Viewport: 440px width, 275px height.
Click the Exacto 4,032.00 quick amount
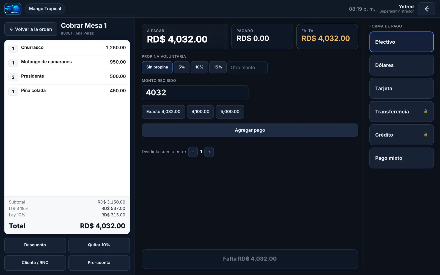coord(163,112)
